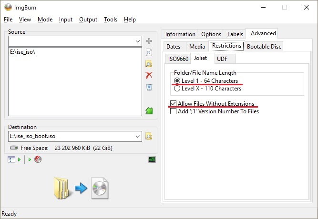This screenshot has height=219, width=318.
Task: Open the Bootable Disc sub-tab
Action: click(x=264, y=47)
